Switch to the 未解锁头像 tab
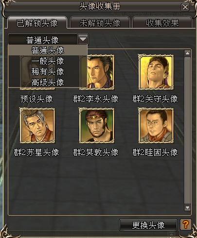The image size is (197, 238). pos(100,23)
